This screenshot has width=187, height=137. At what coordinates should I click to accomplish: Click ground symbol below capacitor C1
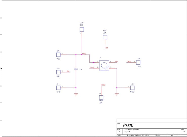(76, 94)
